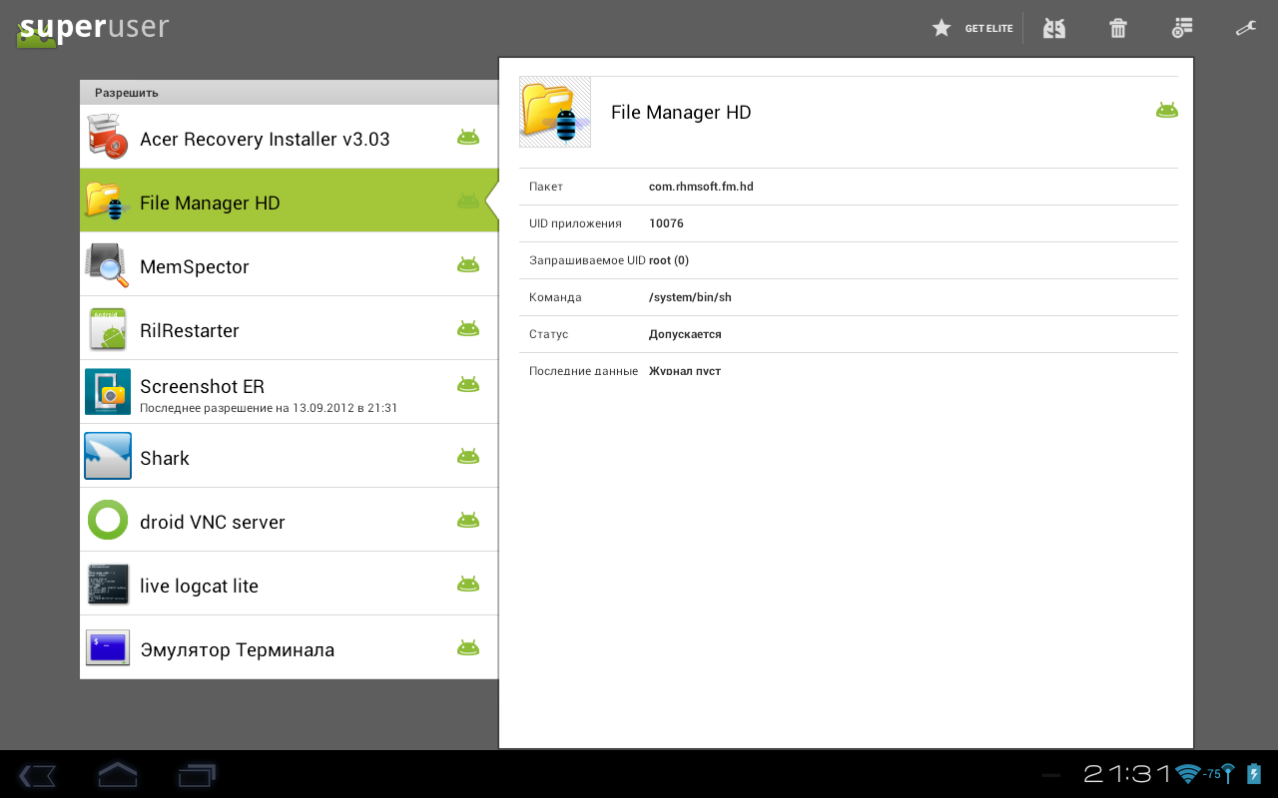The width and height of the screenshot is (1278, 798).
Task: Open the list settings icon in toolbar
Action: [1182, 28]
